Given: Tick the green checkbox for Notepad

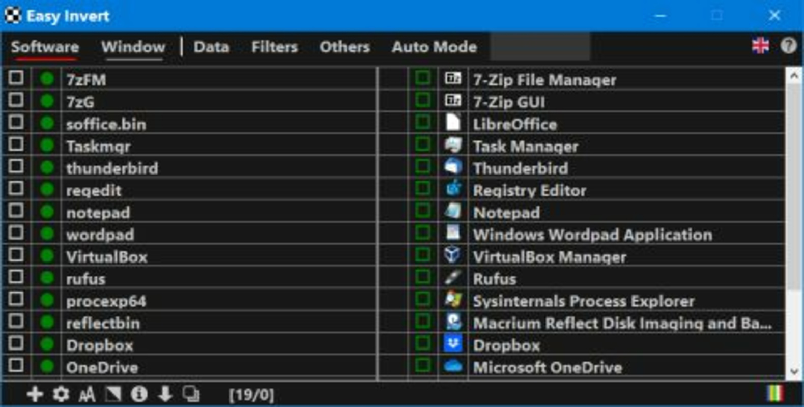Looking at the screenshot, I should click(422, 210).
